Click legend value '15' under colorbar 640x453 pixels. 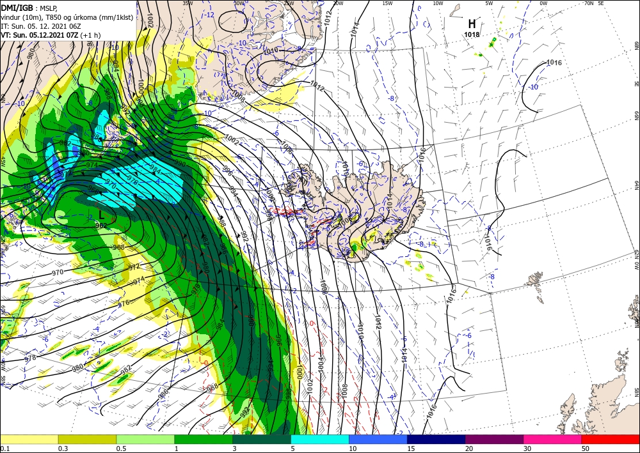click(x=411, y=449)
